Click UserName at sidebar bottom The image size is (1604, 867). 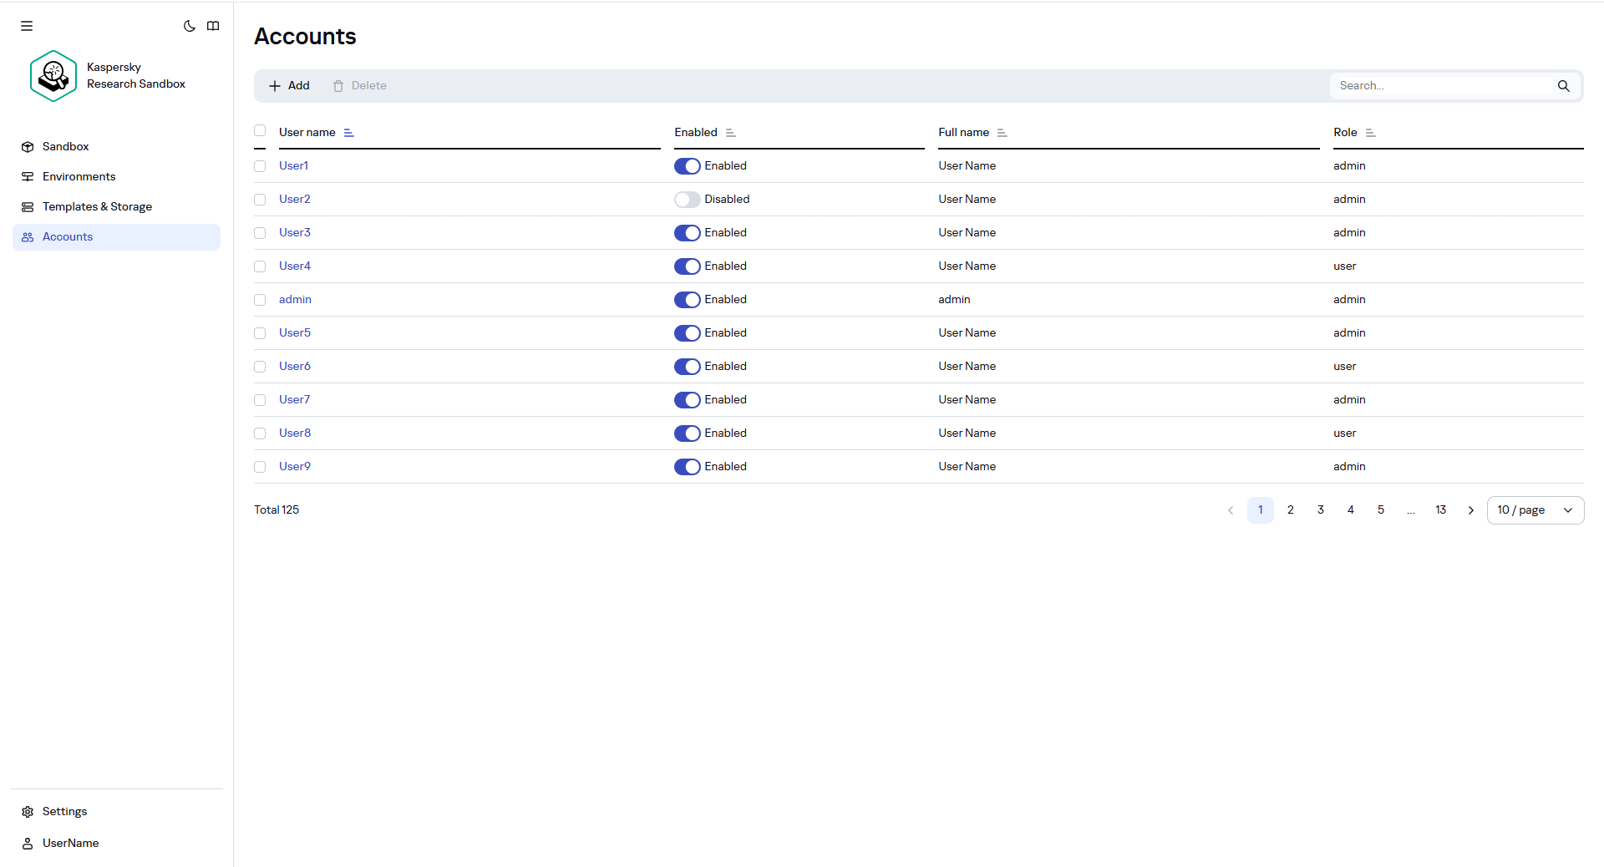[x=70, y=843]
